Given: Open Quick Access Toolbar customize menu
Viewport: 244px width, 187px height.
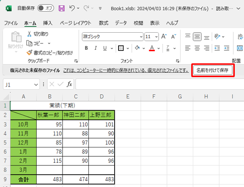Looking at the screenshot, I should tap(100, 8).
